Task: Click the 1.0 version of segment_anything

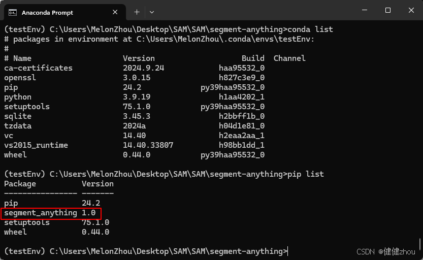Action: pyautogui.click(x=89, y=213)
